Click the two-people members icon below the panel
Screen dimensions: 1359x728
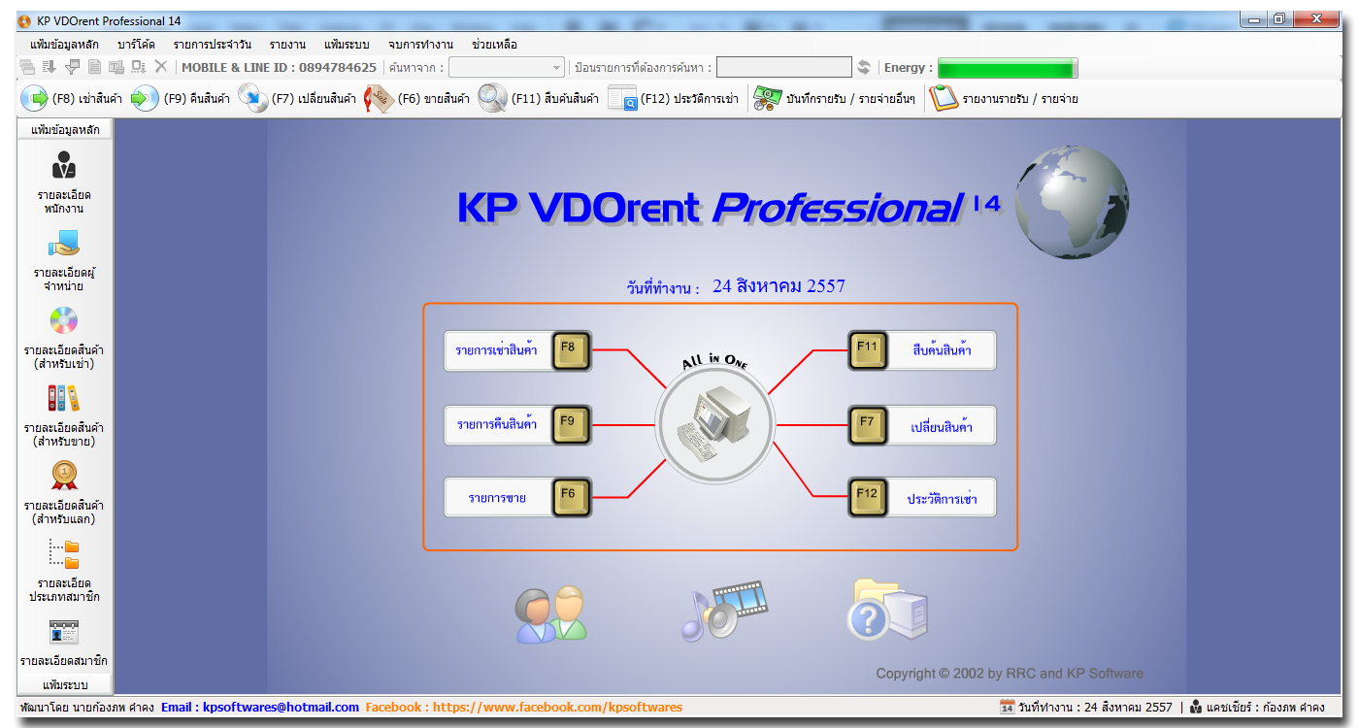[551, 613]
